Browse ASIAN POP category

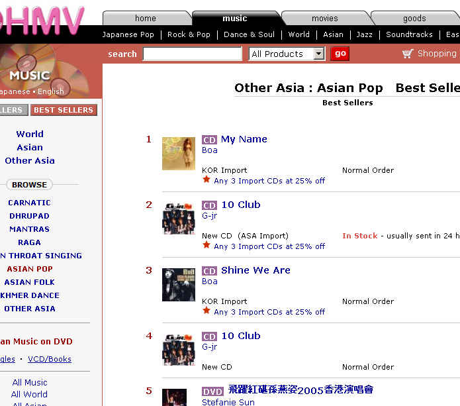(x=30, y=269)
